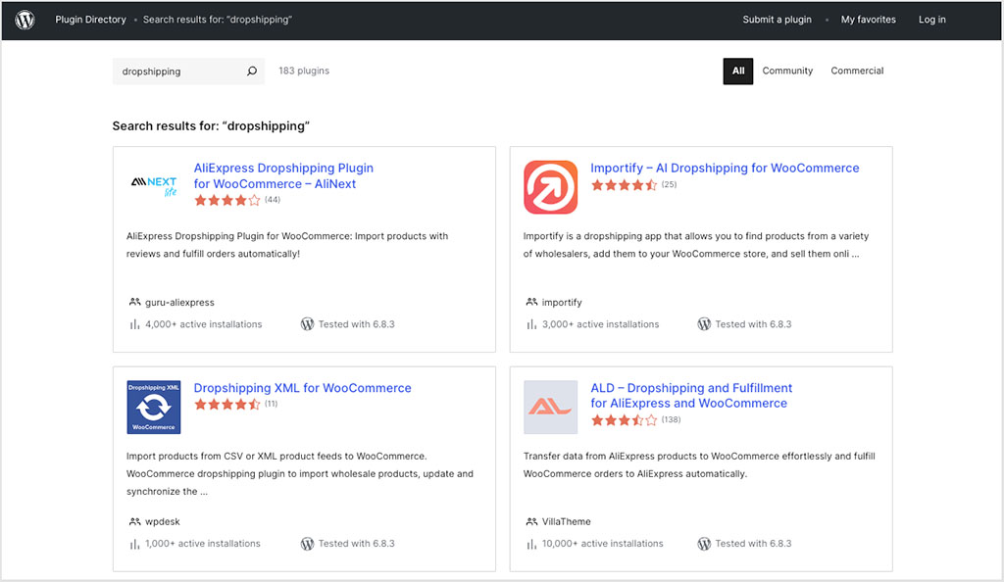Image resolution: width=1004 pixels, height=582 pixels.
Task: Switch to the Community filter
Action: click(x=787, y=71)
